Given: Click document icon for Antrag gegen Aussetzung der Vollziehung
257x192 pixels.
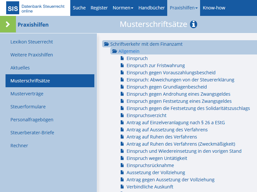Looking at the screenshot, I should pyautogui.click(x=122, y=179).
